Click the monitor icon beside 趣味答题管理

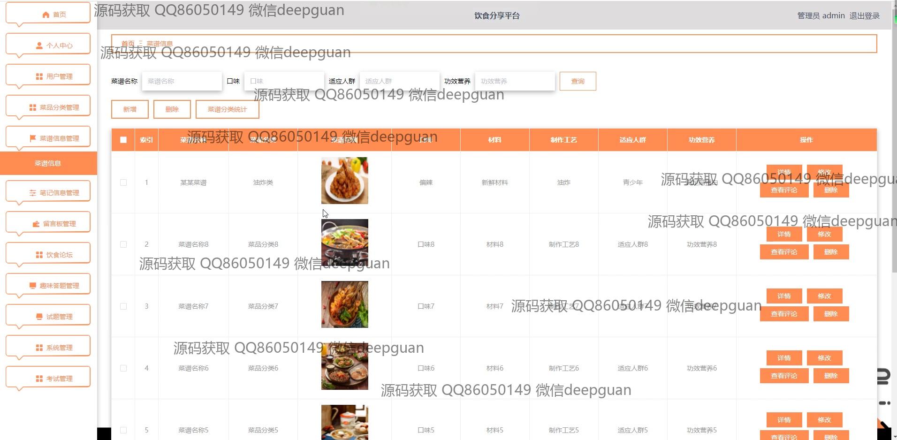click(x=33, y=286)
